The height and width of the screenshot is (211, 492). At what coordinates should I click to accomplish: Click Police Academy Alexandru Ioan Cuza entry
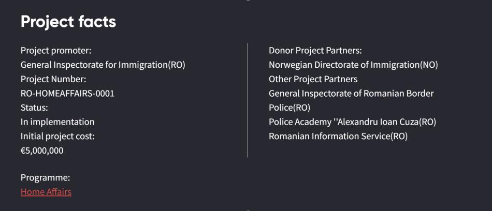[x=352, y=122]
